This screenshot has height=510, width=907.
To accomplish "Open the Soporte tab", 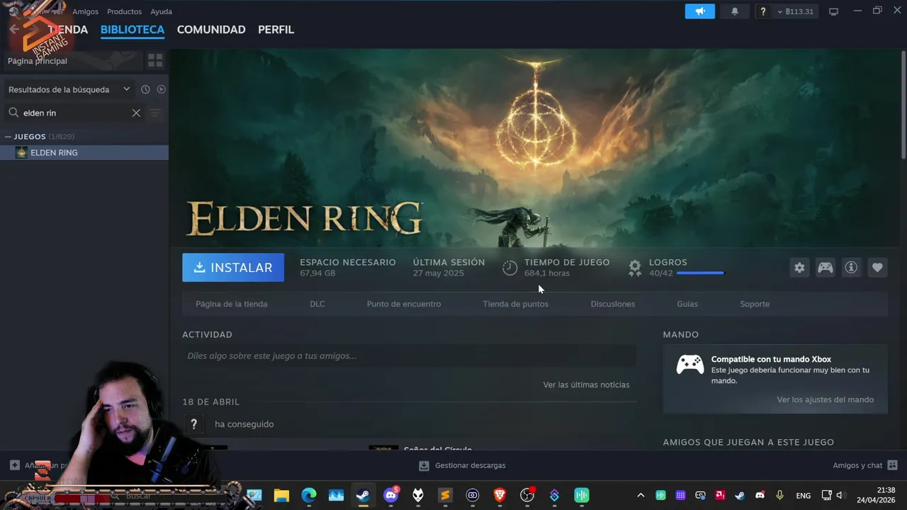I will tap(755, 304).
